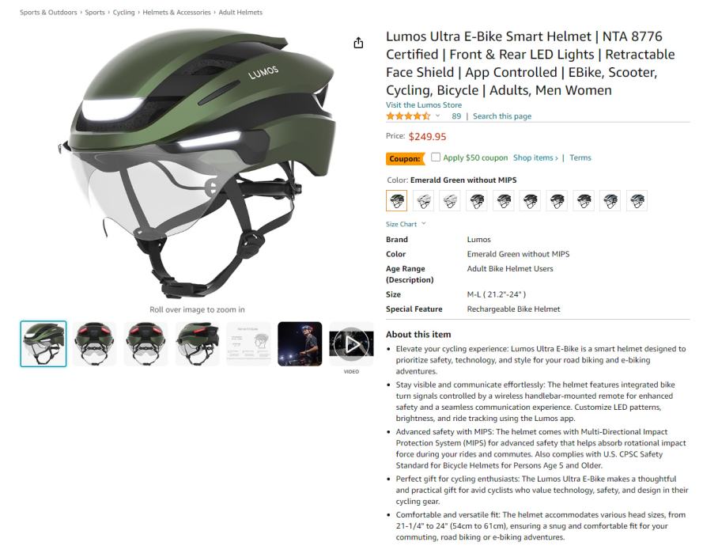Screen dimensions: 703x546
Task: Play the product video thumbnail
Action: (x=351, y=344)
